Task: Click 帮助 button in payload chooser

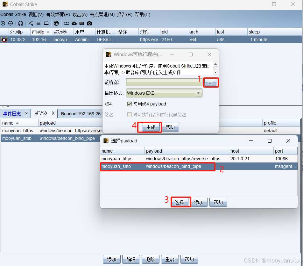Action: tap(218, 202)
